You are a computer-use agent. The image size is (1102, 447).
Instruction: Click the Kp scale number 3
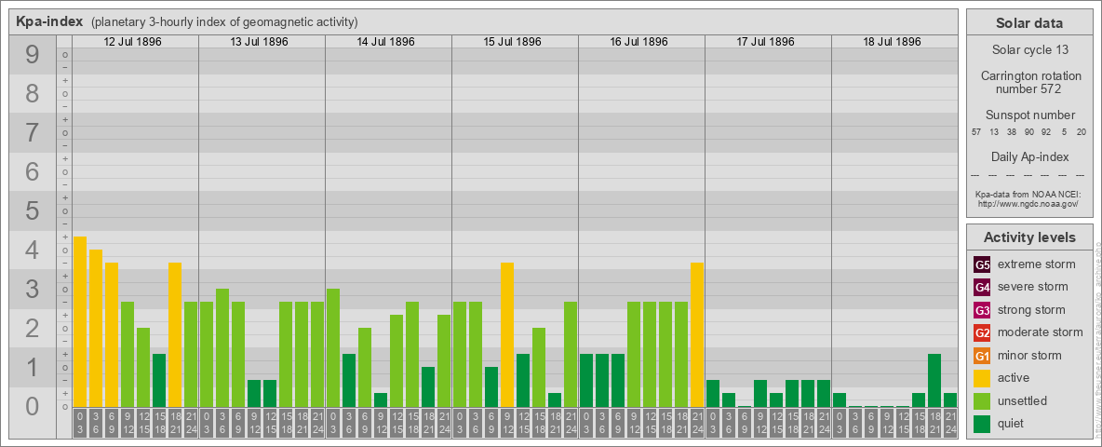(32, 288)
